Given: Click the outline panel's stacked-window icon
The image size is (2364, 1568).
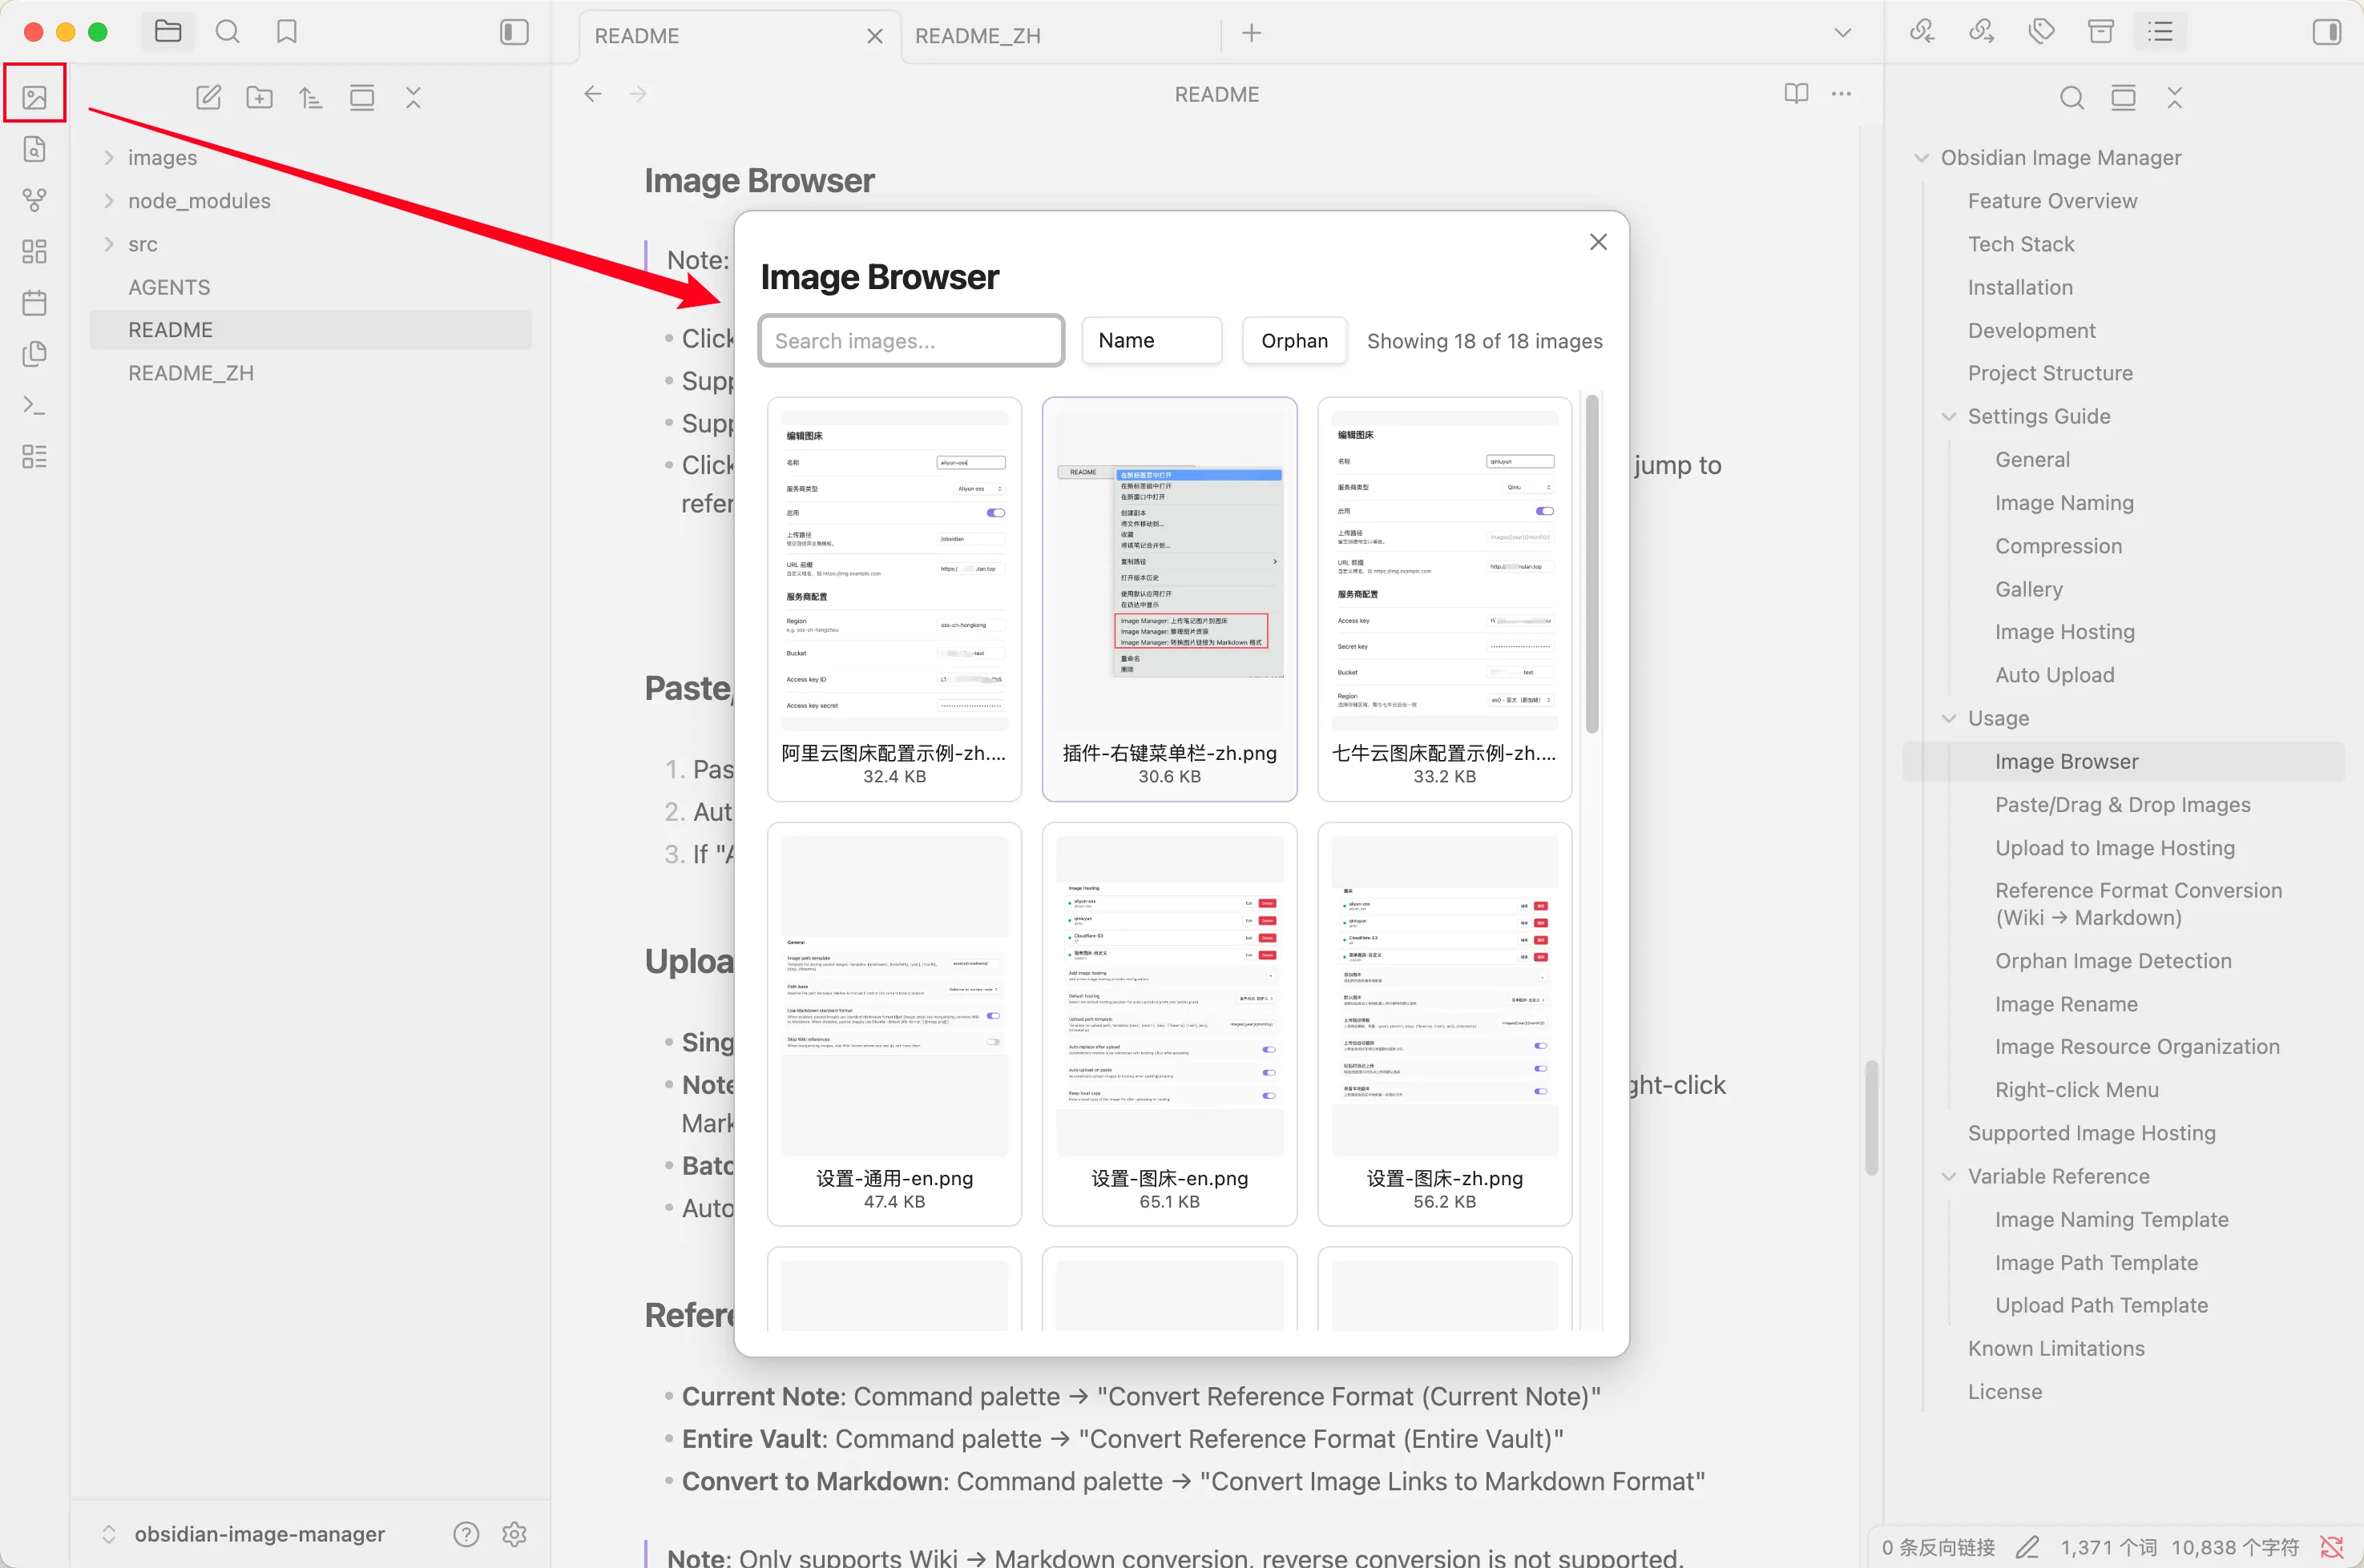Looking at the screenshot, I should click(2123, 97).
